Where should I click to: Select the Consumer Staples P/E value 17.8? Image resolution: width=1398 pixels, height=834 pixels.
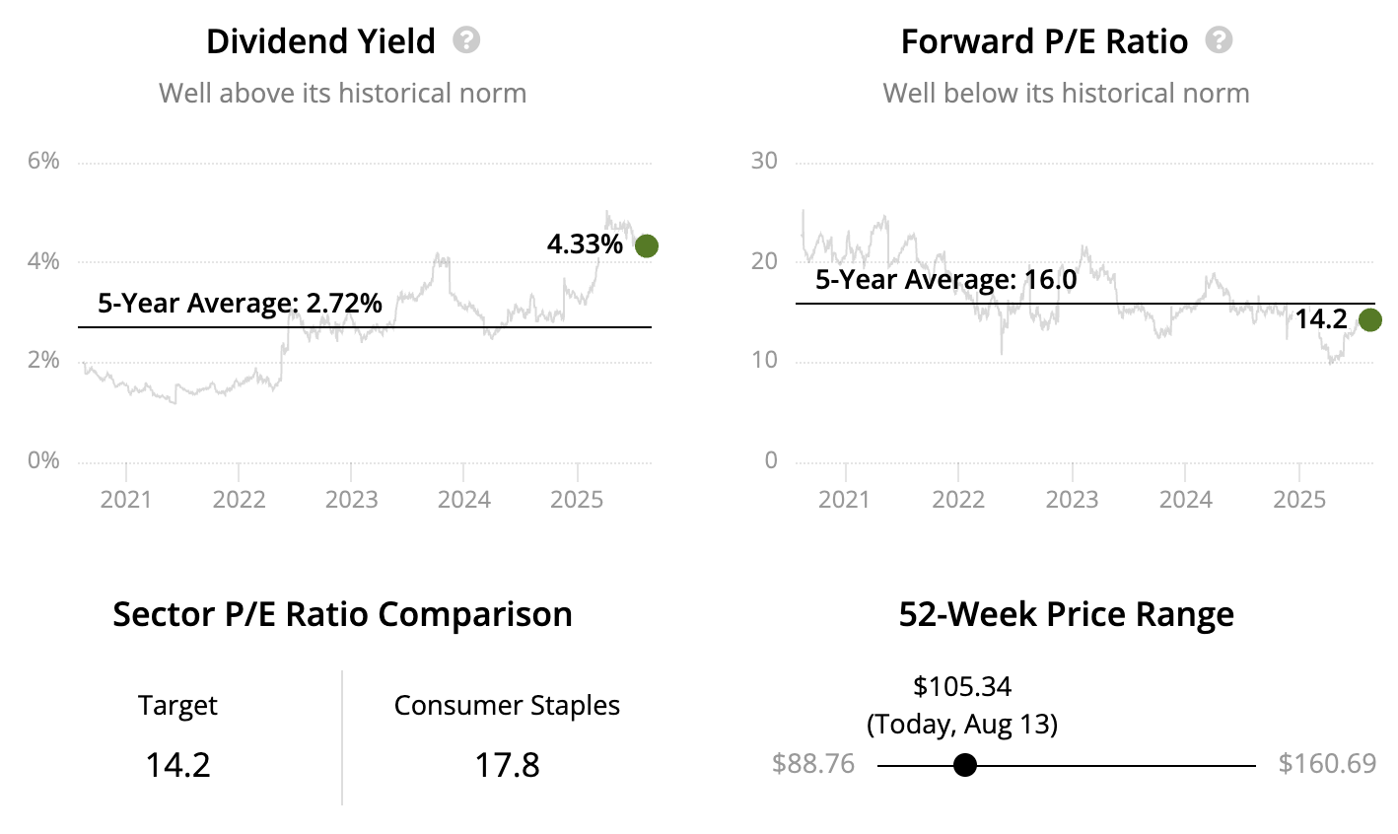tap(507, 764)
